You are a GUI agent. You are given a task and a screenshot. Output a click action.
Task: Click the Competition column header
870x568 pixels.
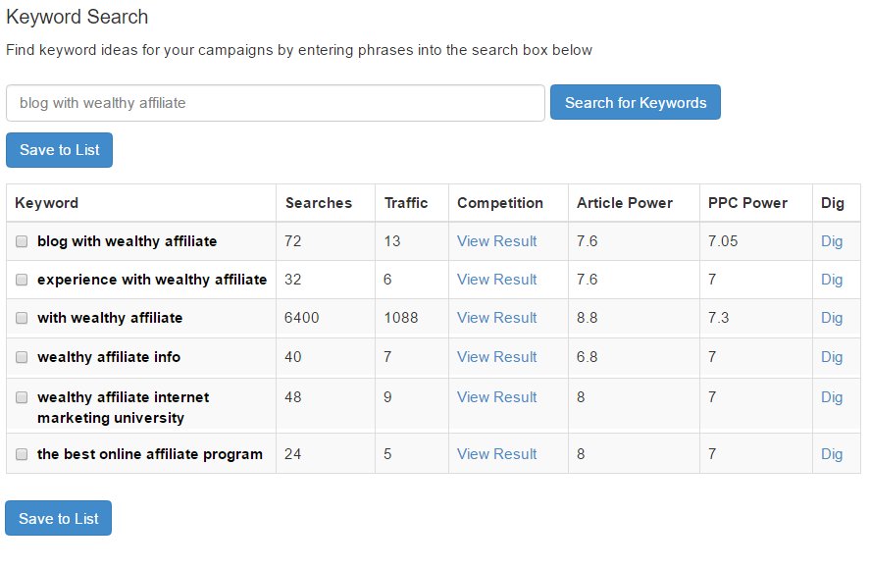[500, 203]
